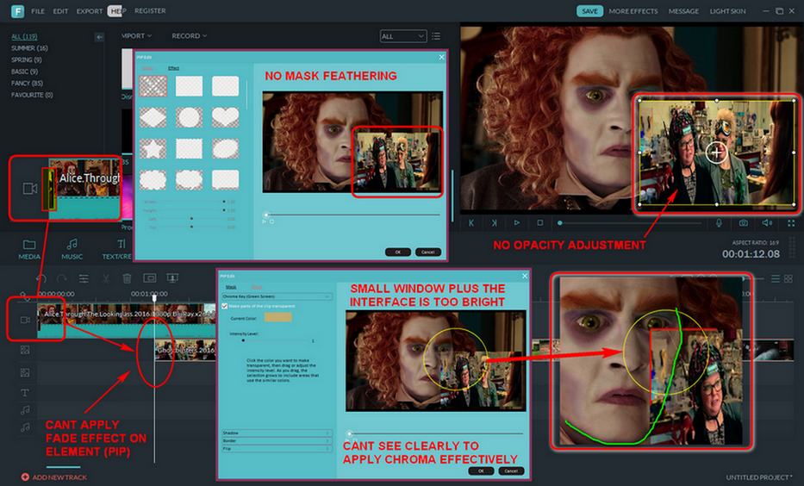
Task: Click the REGISTER menu item
Action: (150, 10)
